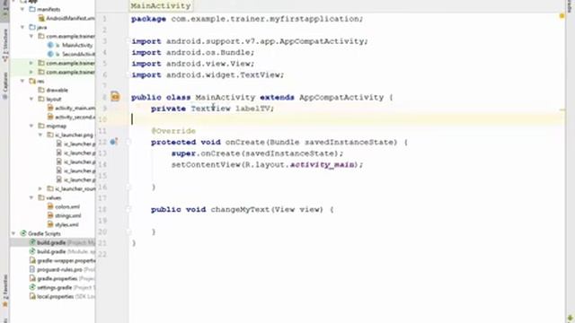The height and width of the screenshot is (323, 575).
Task: Collapse the java folder arrow
Action: (22, 27)
